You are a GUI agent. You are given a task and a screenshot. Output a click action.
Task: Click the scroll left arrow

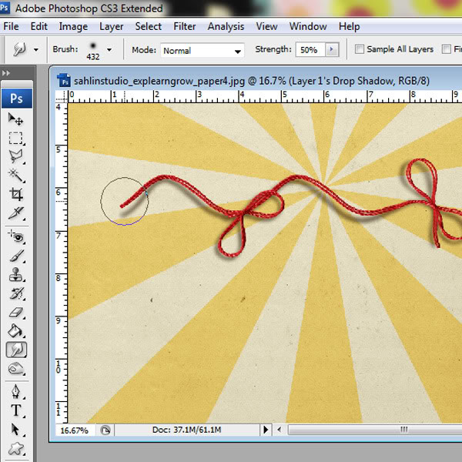tap(279, 430)
